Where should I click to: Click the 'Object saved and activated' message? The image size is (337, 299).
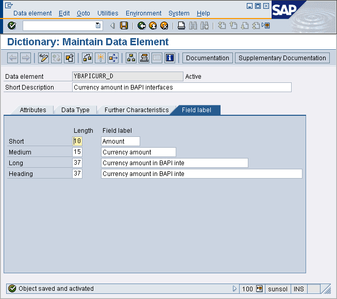click(56, 289)
